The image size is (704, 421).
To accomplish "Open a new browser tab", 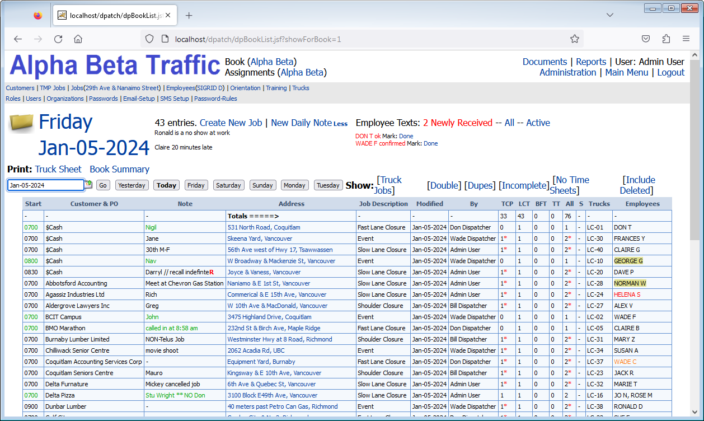I will (189, 16).
